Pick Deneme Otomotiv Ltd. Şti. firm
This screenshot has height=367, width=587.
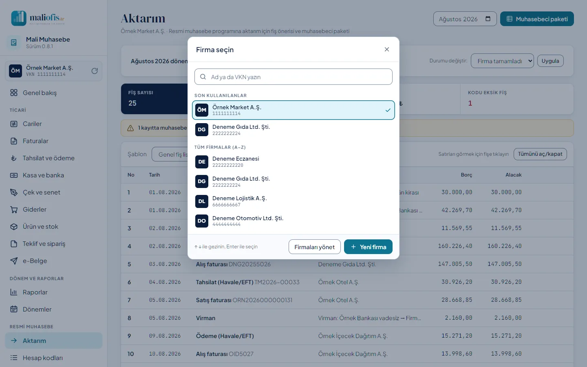pos(293,221)
